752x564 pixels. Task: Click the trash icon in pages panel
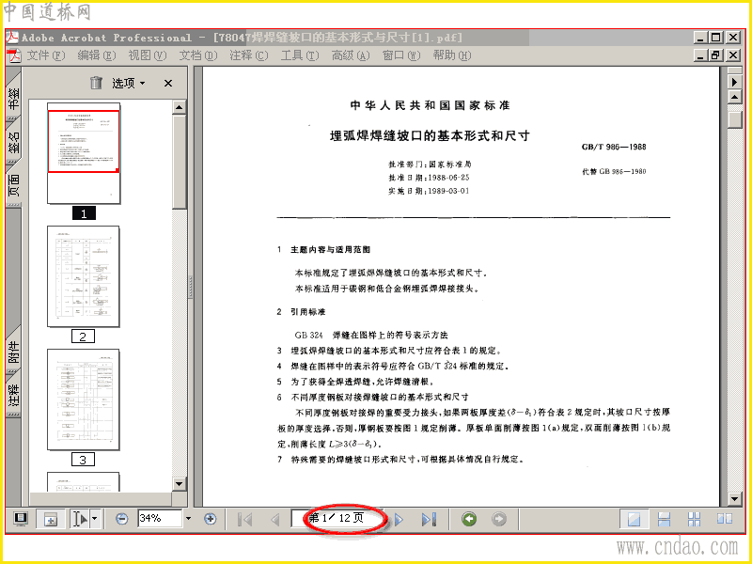click(97, 83)
